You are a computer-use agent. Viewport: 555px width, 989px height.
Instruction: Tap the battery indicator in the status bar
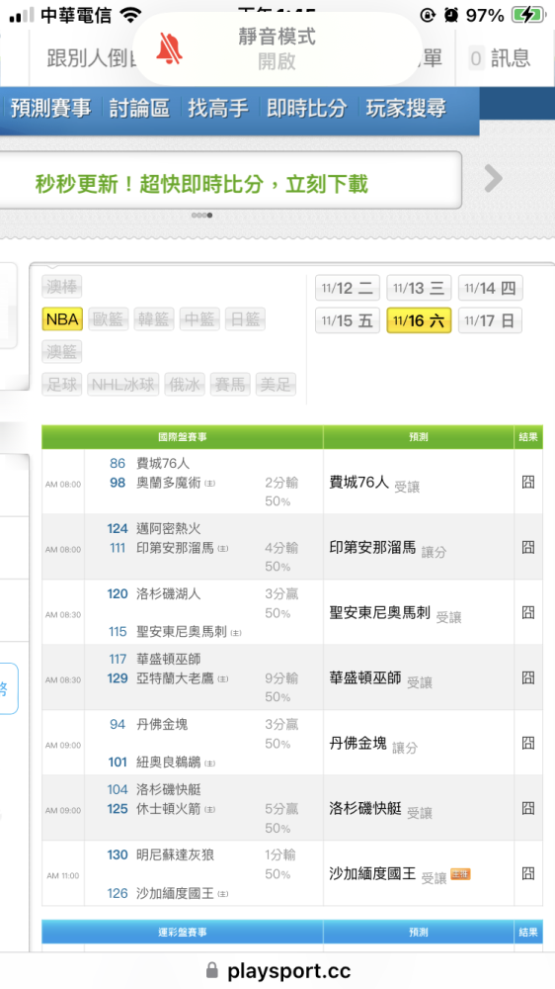point(527,15)
